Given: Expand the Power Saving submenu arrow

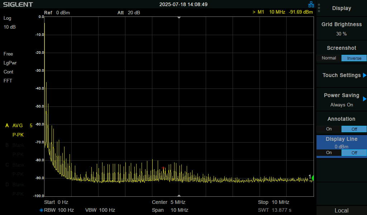Looking at the screenshot, I should tap(364, 99).
